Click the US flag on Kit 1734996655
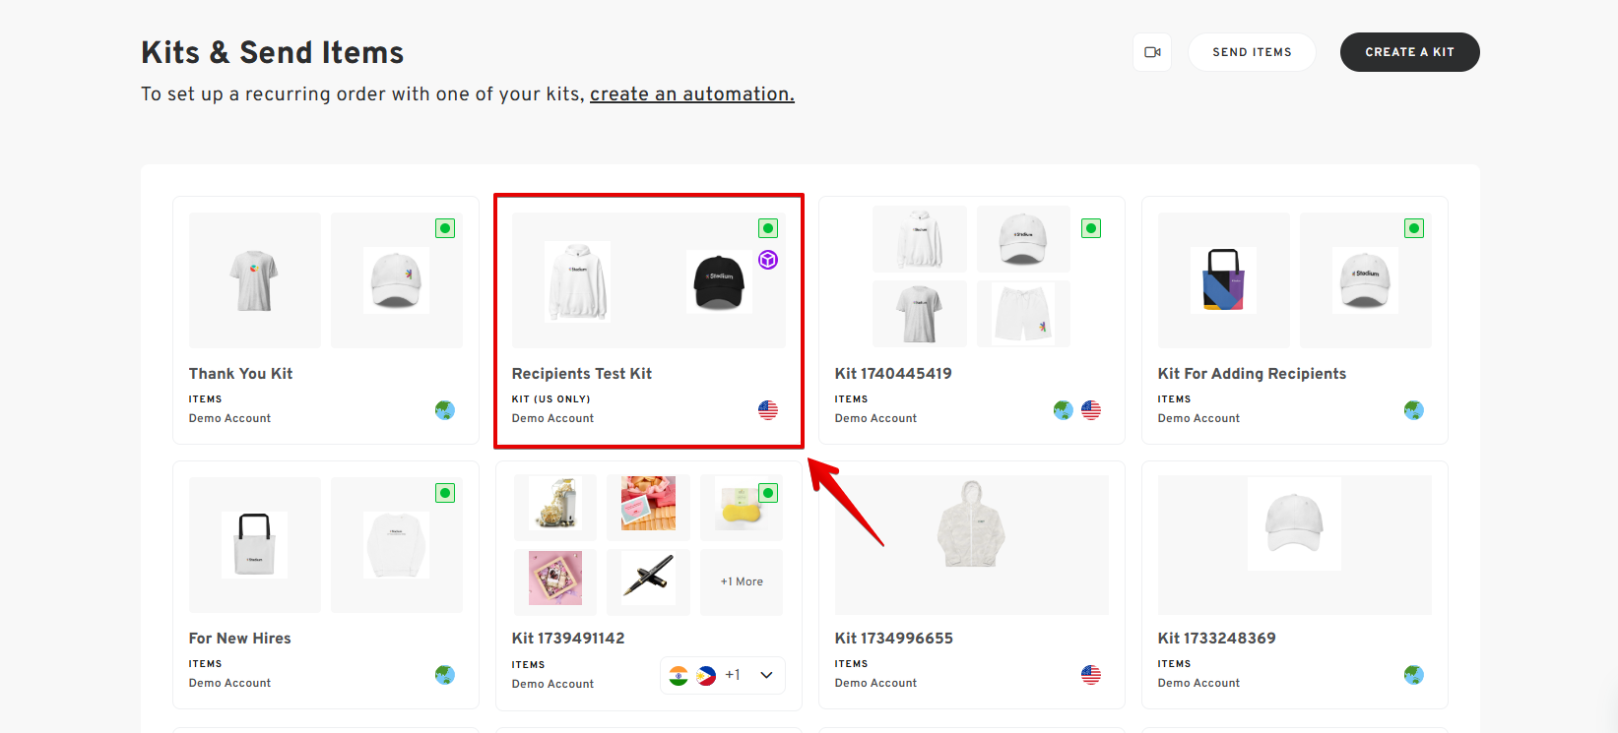 [x=1091, y=675]
